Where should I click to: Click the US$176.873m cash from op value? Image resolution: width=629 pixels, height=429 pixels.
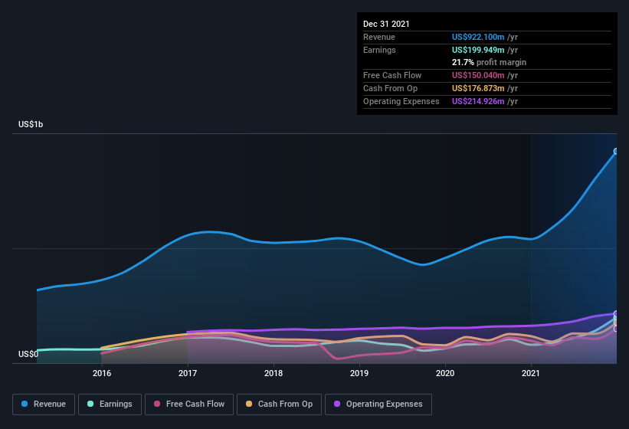(x=478, y=88)
